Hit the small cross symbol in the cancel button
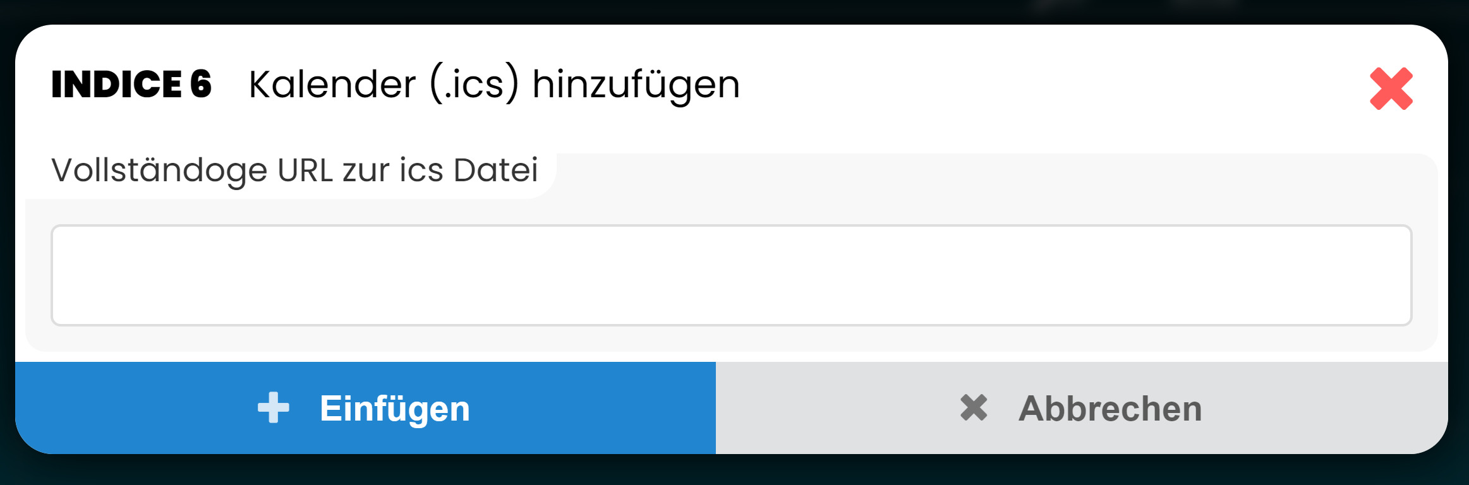This screenshot has width=1469, height=485. [974, 407]
